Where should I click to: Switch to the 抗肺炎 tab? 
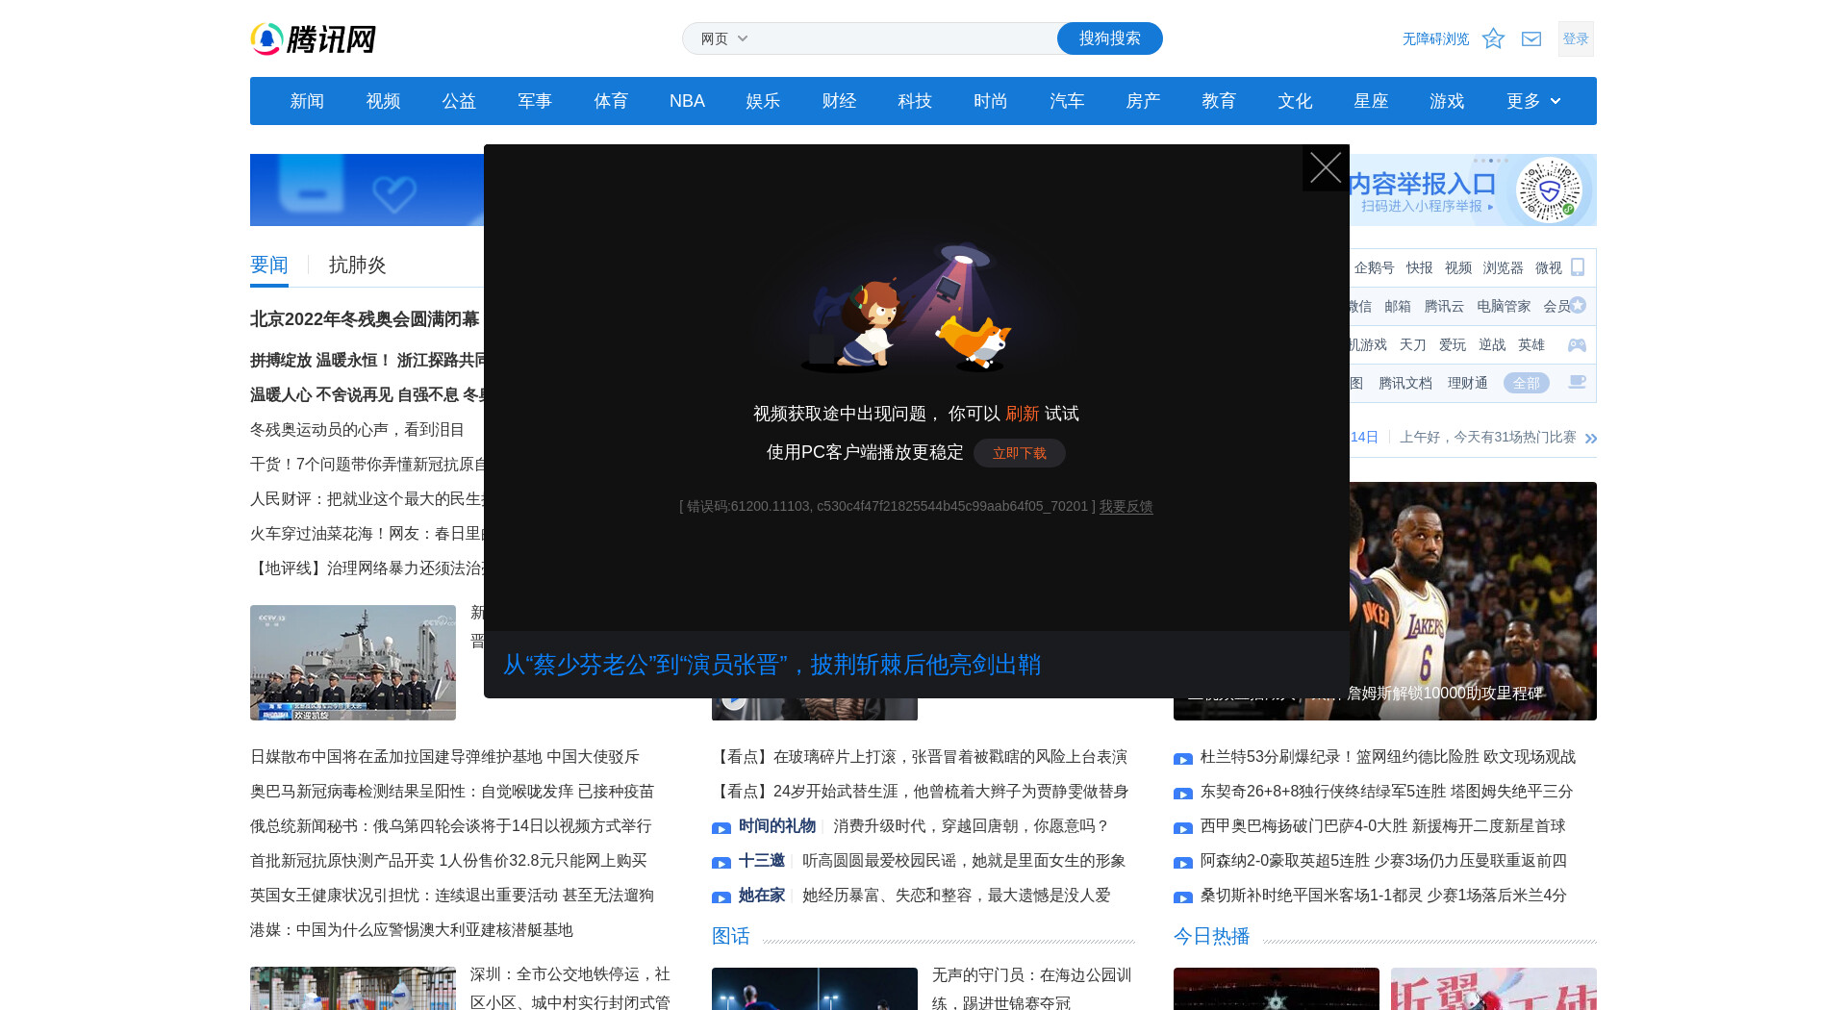click(x=358, y=265)
